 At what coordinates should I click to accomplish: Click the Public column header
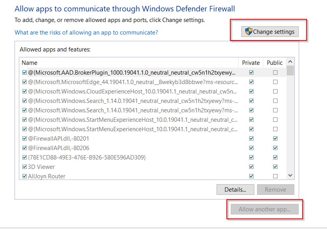pyautogui.click(x=275, y=63)
